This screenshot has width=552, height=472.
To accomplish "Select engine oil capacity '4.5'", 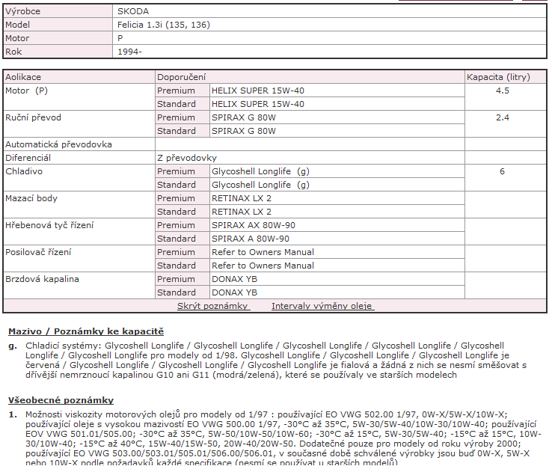I will [503, 91].
